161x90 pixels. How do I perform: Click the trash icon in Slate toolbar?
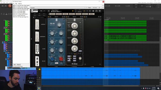tap(93, 11)
